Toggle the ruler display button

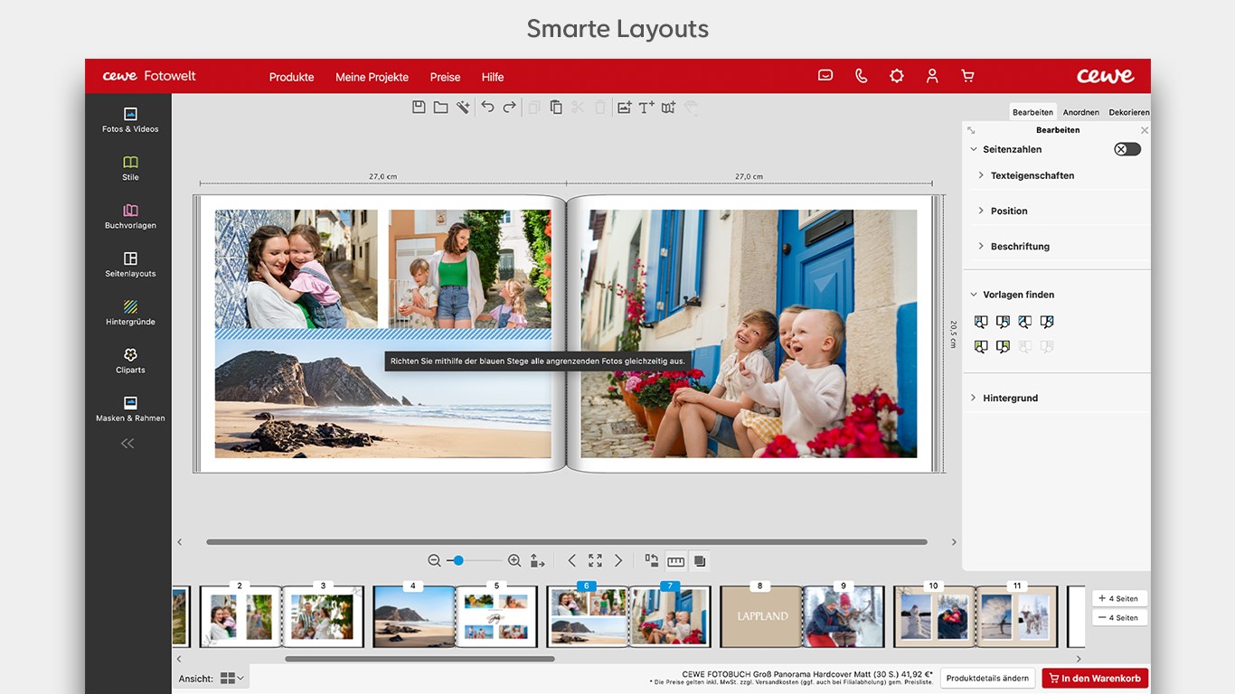(x=675, y=560)
